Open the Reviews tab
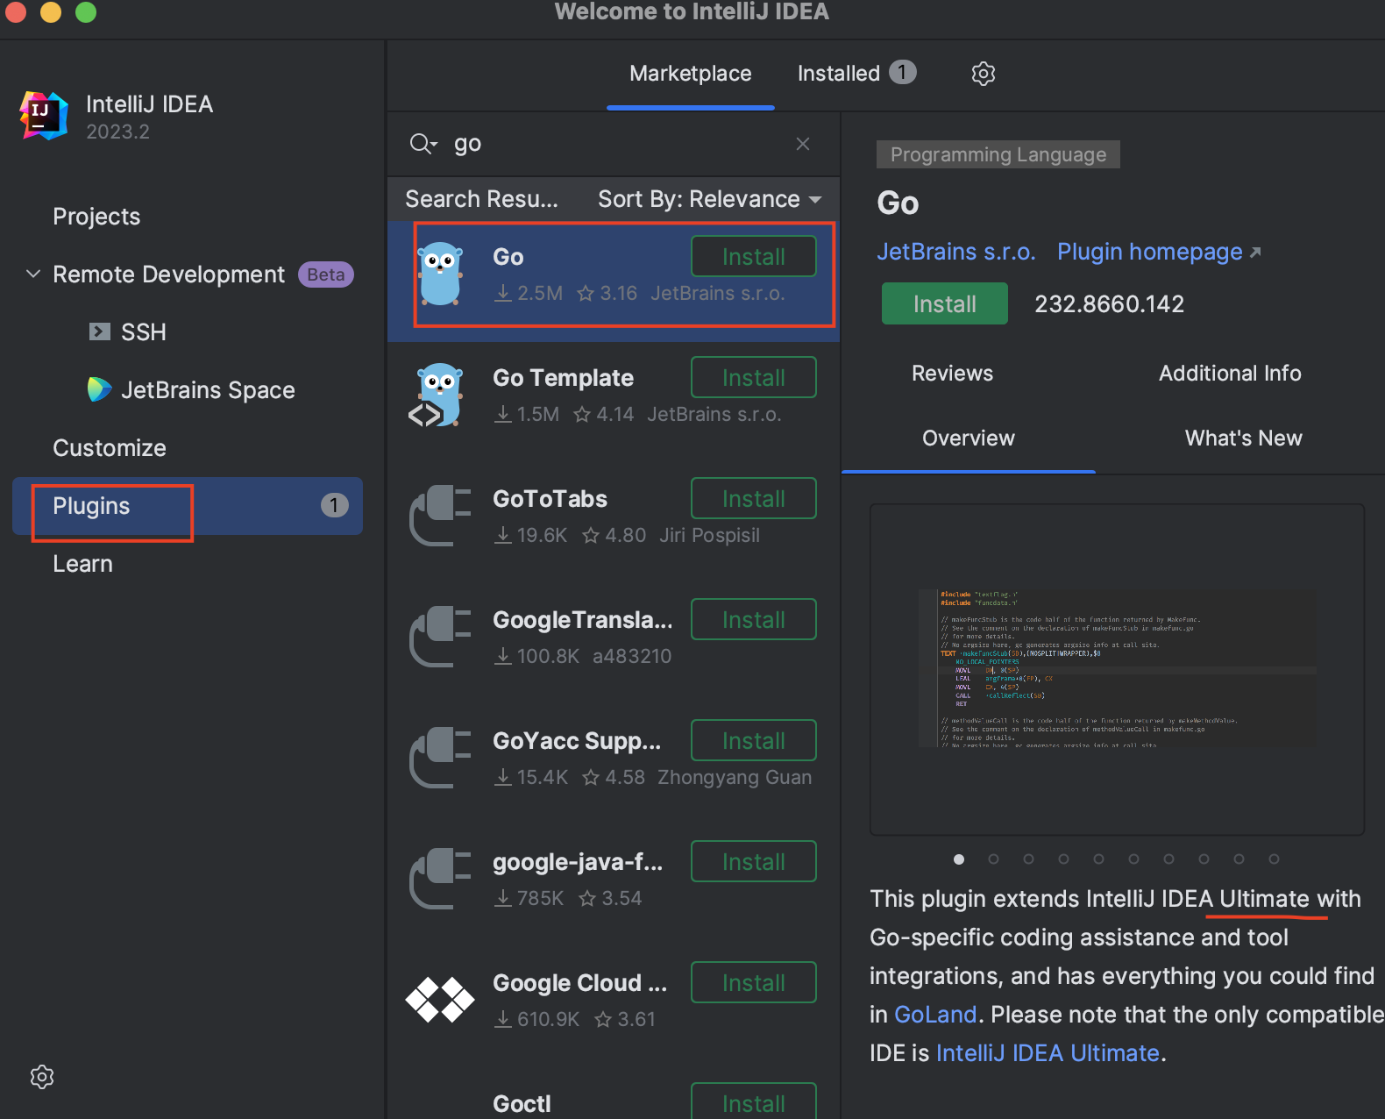The width and height of the screenshot is (1385, 1119). 952,374
